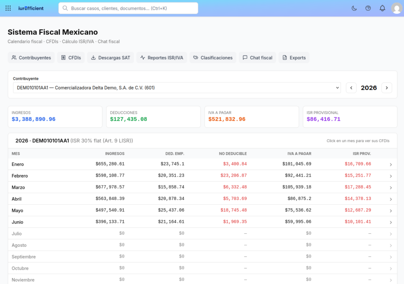This screenshot has width=404, height=284.
Task: Expand the Febrero row chevron
Action: (391, 176)
